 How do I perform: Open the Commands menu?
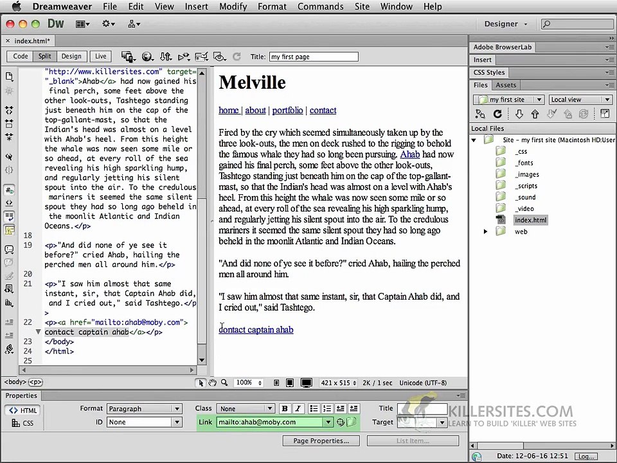pyautogui.click(x=320, y=6)
